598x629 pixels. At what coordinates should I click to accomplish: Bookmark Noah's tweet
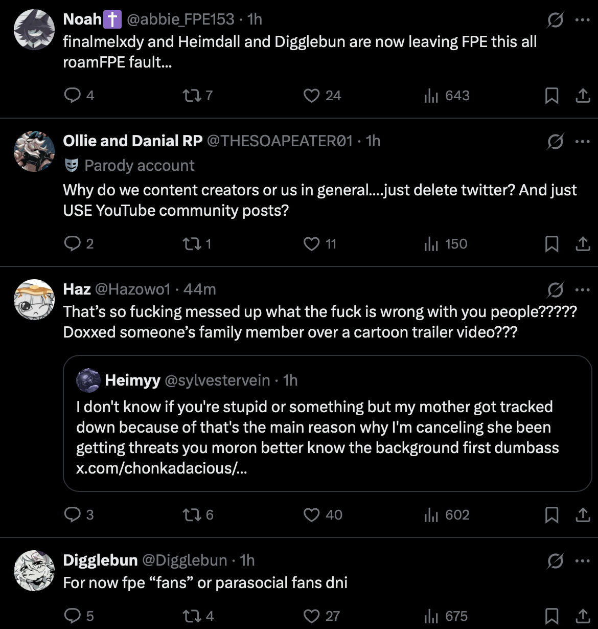(551, 95)
